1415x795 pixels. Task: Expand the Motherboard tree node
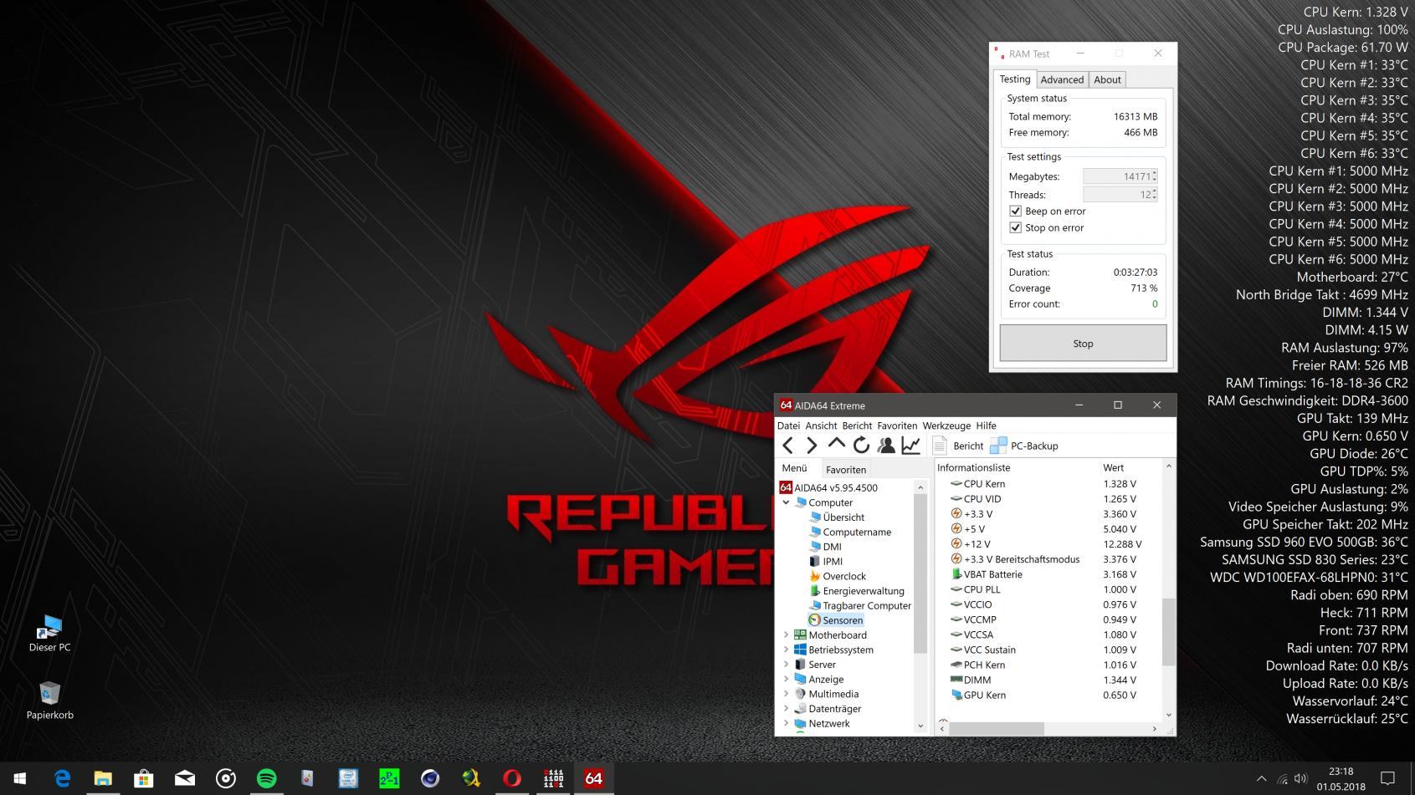pos(786,635)
